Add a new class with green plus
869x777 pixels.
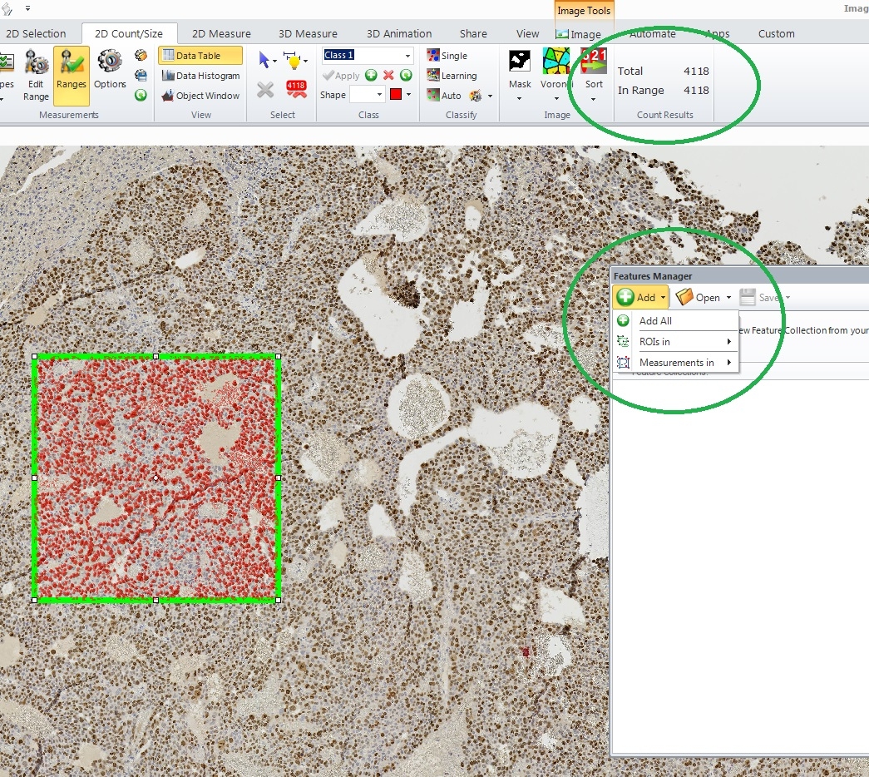(x=372, y=76)
